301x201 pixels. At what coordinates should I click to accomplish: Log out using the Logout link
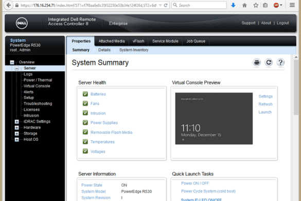coord(282,23)
